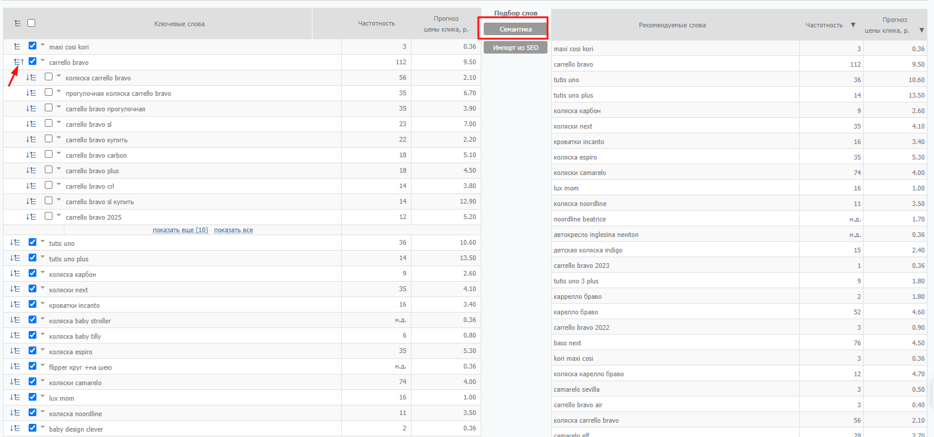Sort recommended words by Частотность arrow
This screenshot has width=934, height=437.
(x=853, y=25)
